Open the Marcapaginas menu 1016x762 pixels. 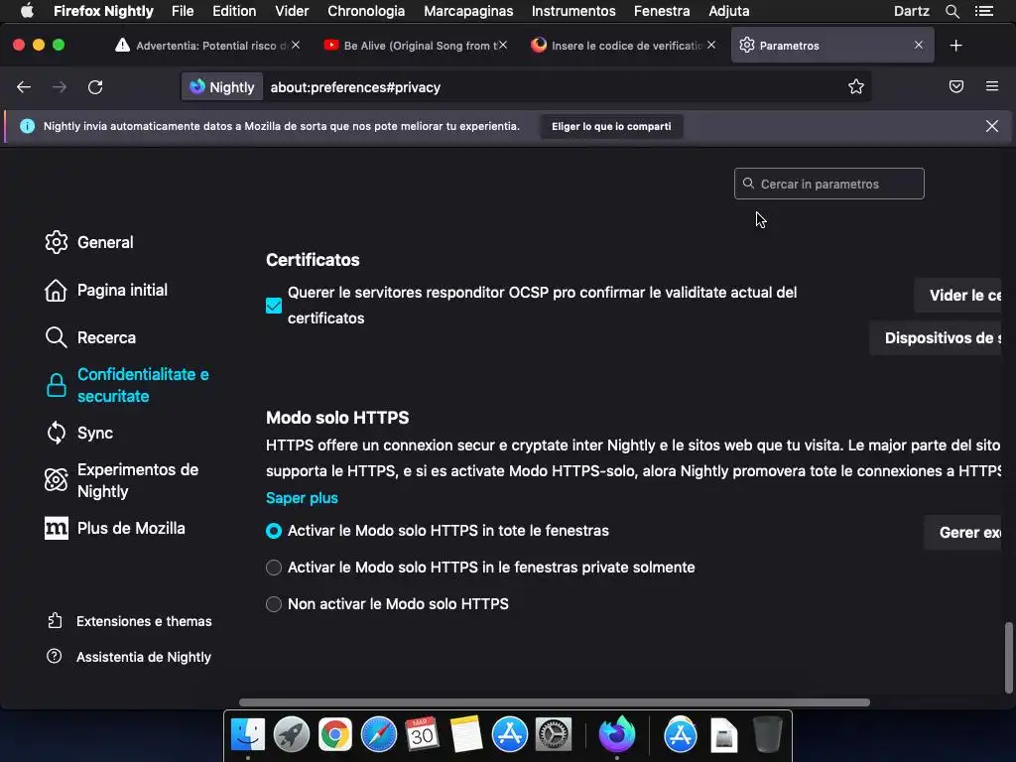468,11
